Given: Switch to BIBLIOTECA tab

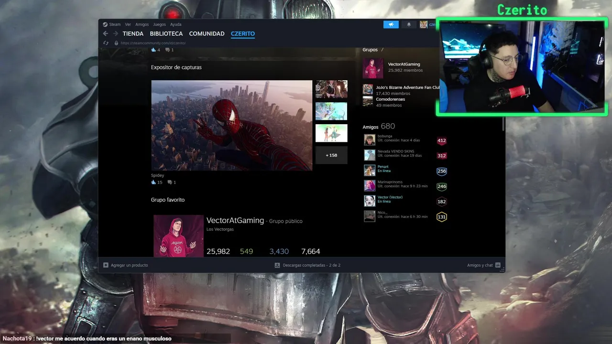Looking at the screenshot, I should (x=166, y=33).
